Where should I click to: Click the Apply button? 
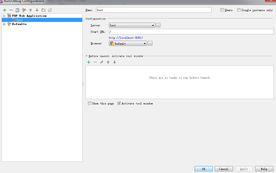tap(244, 169)
